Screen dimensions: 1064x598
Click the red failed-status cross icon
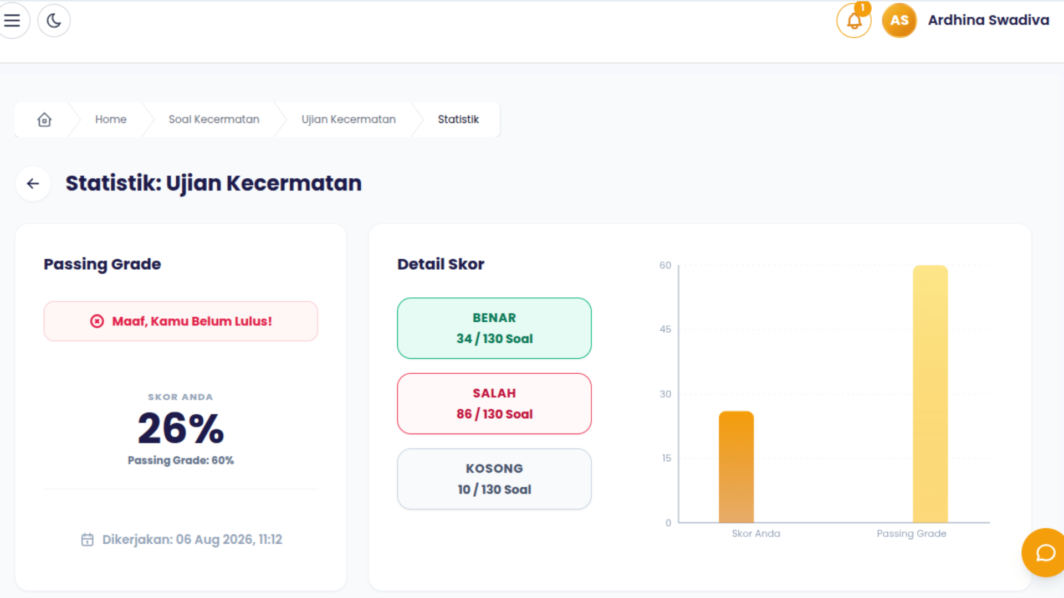[x=97, y=321]
